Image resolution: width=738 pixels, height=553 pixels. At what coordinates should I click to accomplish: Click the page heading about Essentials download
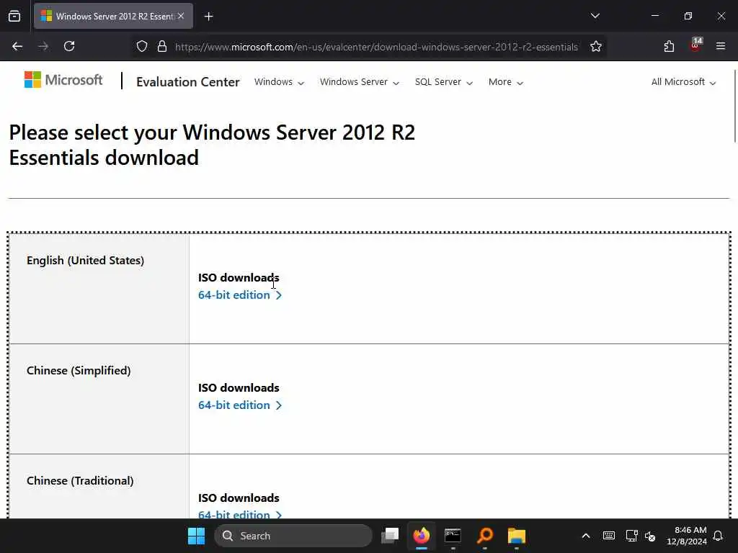(212, 145)
